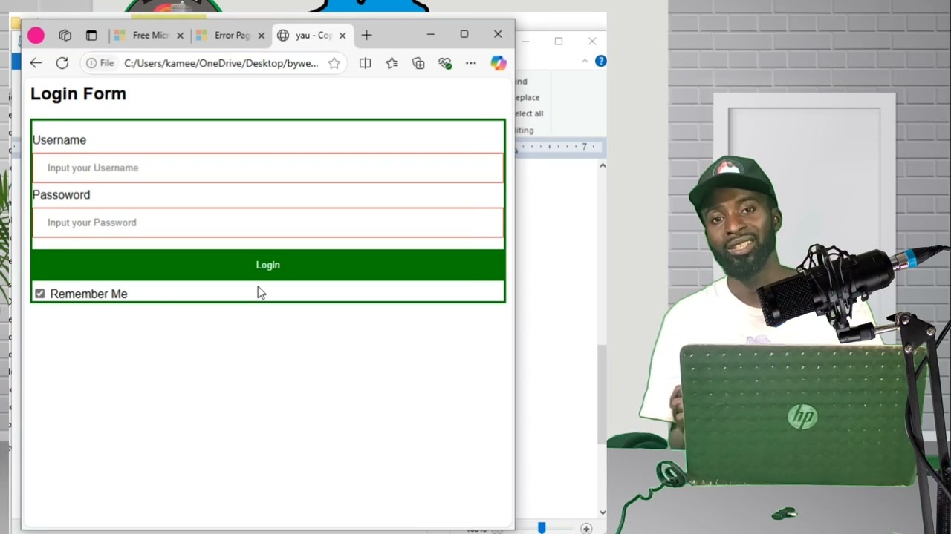Screen dimensions: 951x534
Task: Switch to the Error Pag tab
Action: 230,35
